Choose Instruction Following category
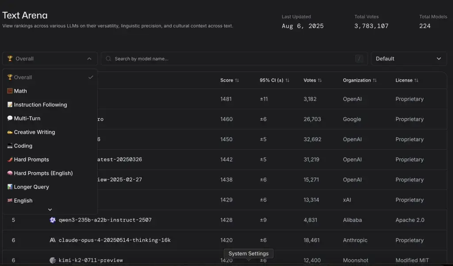This screenshot has width=453, height=266. (x=40, y=105)
